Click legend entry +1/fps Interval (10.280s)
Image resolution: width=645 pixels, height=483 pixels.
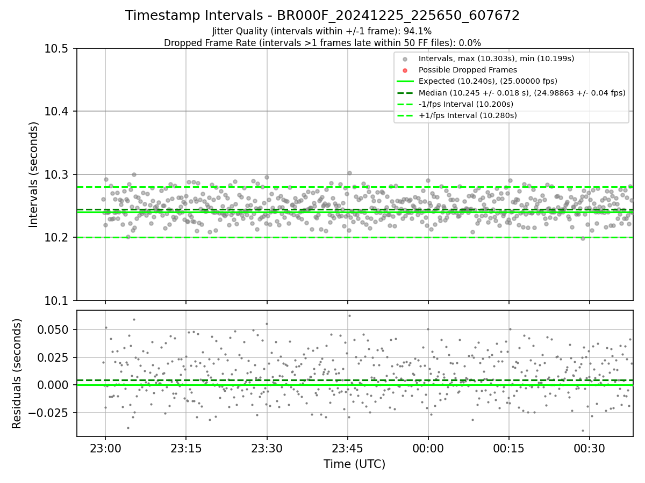(468, 115)
